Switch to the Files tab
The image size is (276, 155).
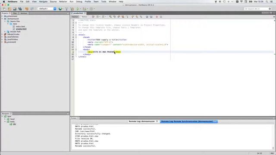(15, 13)
